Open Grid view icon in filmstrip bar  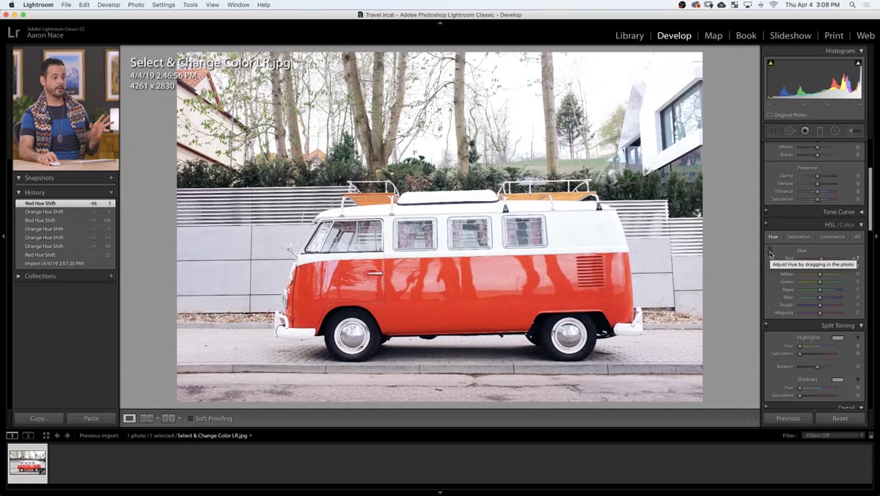45,436
